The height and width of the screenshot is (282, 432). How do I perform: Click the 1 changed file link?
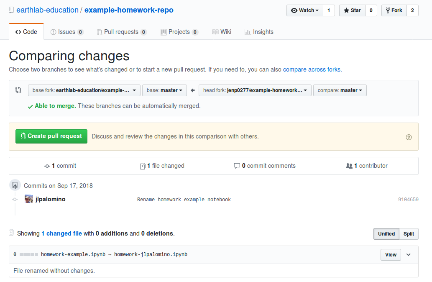pos(62,233)
